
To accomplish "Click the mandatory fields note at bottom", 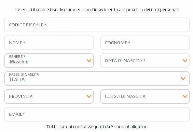I will point(97,126).
